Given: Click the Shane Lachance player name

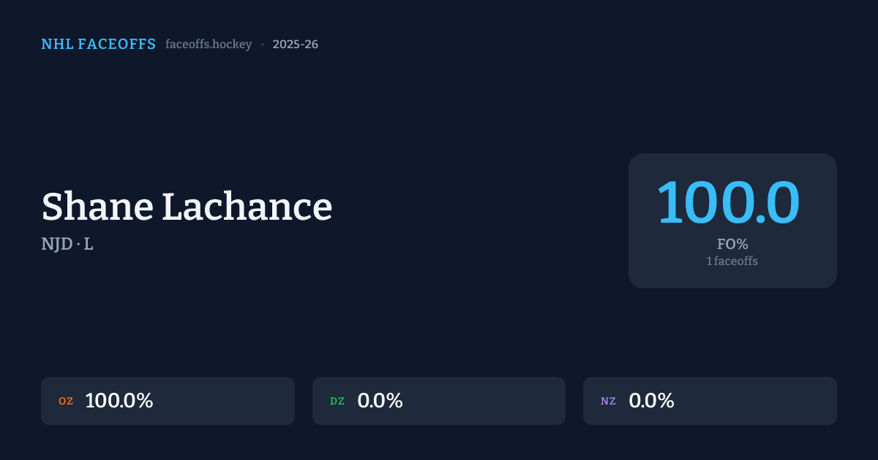Looking at the screenshot, I should point(187,207).
